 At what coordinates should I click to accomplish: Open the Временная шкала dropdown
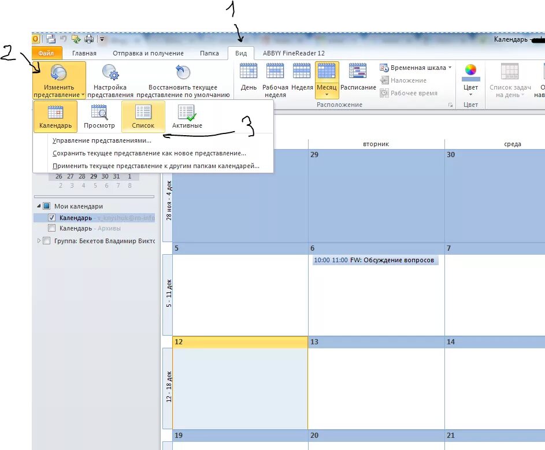coord(416,68)
